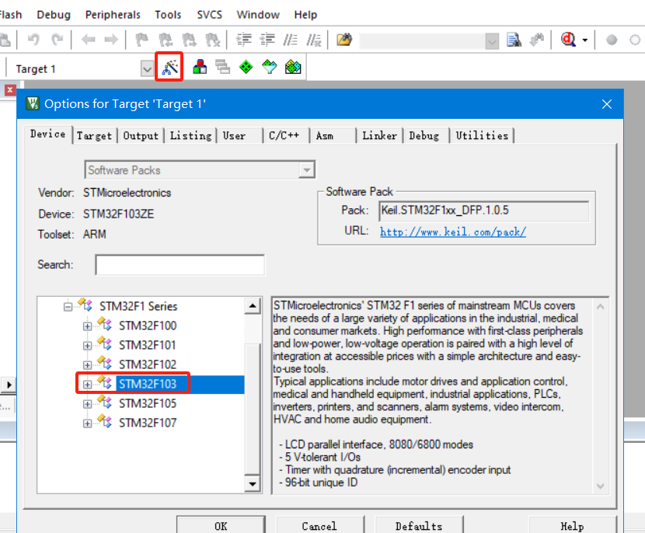Click device tree scrollbar down arrow

coord(253,484)
